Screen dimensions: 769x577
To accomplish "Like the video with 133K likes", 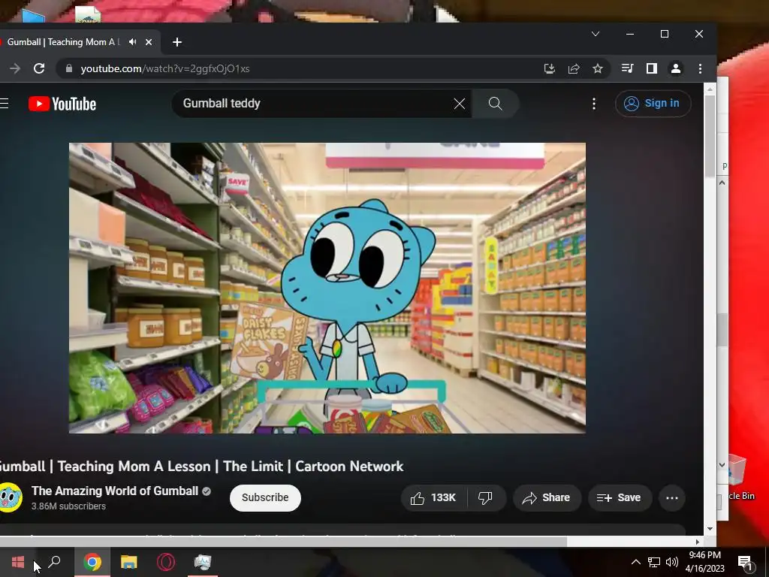I will pyautogui.click(x=433, y=498).
